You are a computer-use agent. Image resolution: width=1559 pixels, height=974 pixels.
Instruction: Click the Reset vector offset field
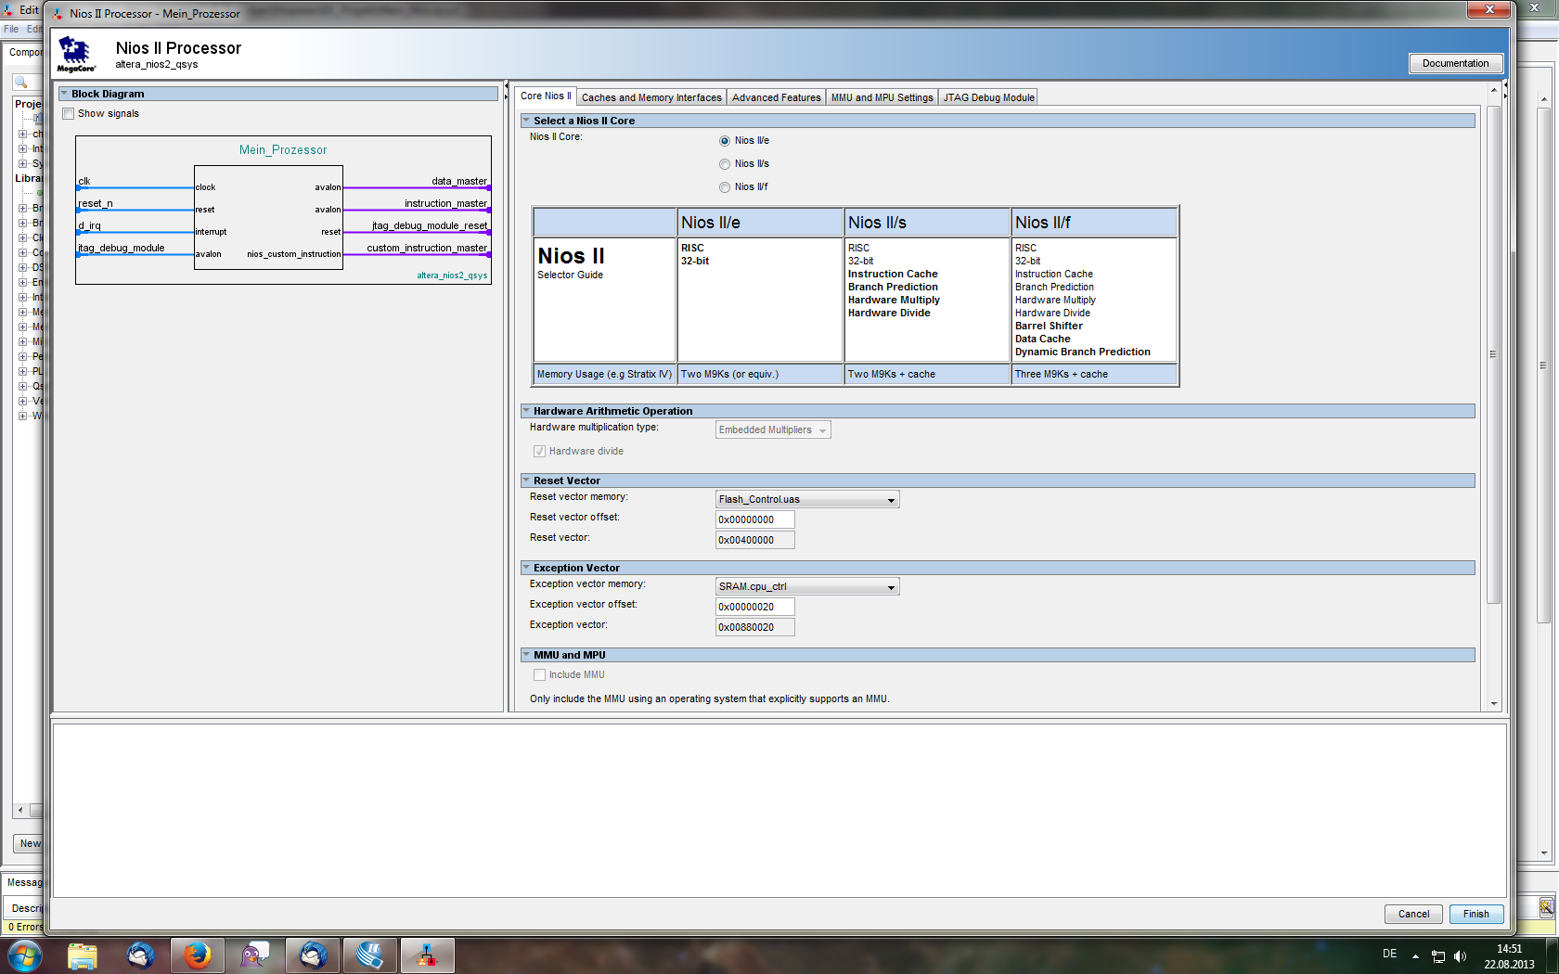pyautogui.click(x=754, y=519)
